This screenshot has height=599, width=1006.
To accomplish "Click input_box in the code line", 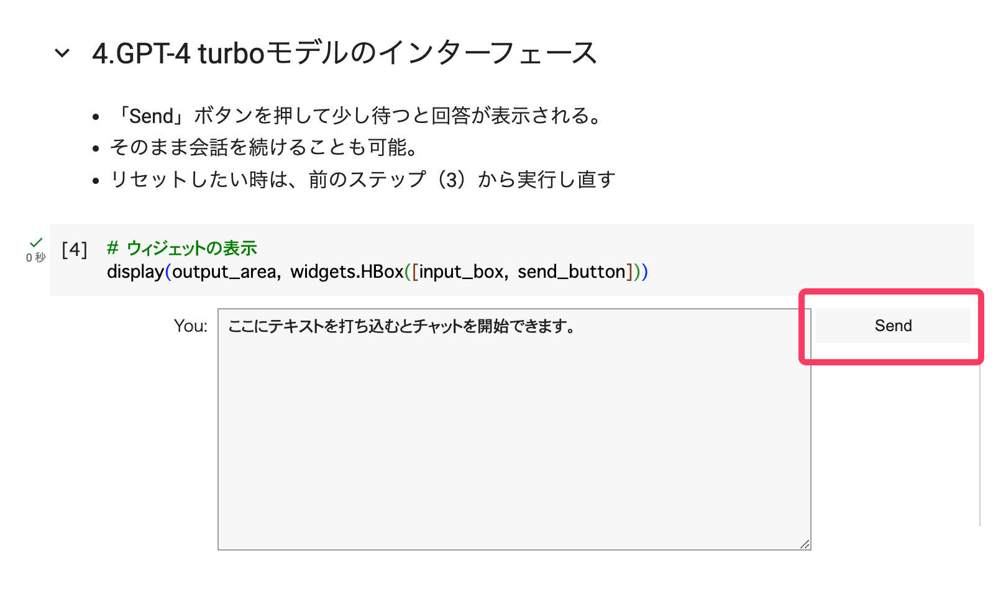I will coord(460,272).
